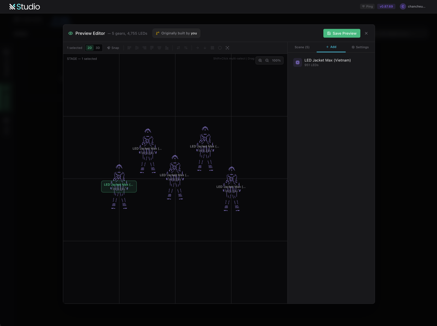Align selected gears to the bottom
This screenshot has width=437, height=326.
click(167, 48)
